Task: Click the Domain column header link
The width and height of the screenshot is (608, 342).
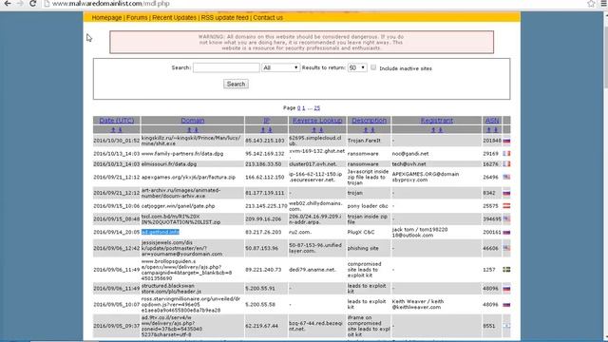Action: [x=193, y=121]
